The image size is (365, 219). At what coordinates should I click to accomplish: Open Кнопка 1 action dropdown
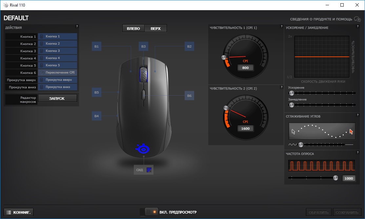click(x=57, y=36)
